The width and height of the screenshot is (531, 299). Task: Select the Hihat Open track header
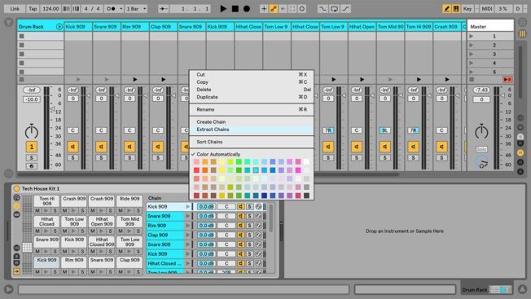click(x=362, y=26)
